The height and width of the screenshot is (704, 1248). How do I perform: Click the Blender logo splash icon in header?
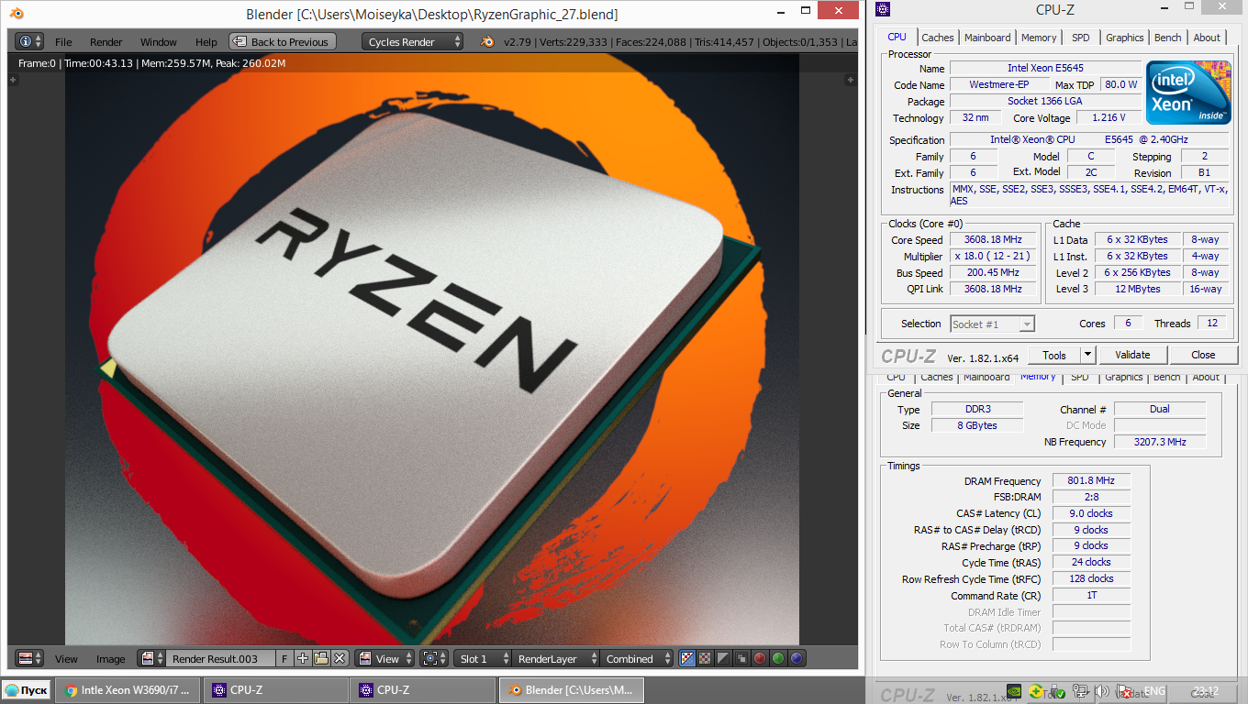487,42
